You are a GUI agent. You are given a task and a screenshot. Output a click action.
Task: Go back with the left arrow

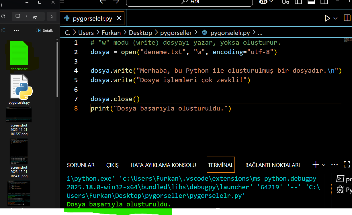(x=103, y=2)
